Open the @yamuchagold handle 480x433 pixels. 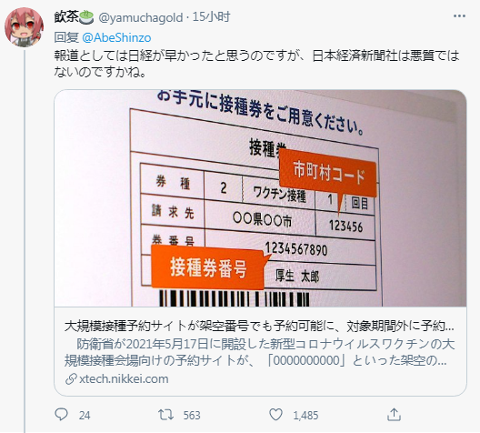point(141,18)
